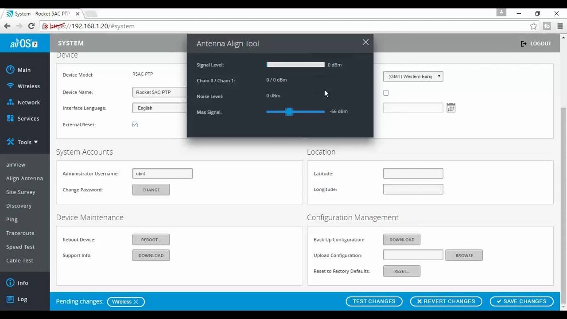The height and width of the screenshot is (319, 567).
Task: Remove the Wireless pending change tag
Action: pyautogui.click(x=136, y=302)
